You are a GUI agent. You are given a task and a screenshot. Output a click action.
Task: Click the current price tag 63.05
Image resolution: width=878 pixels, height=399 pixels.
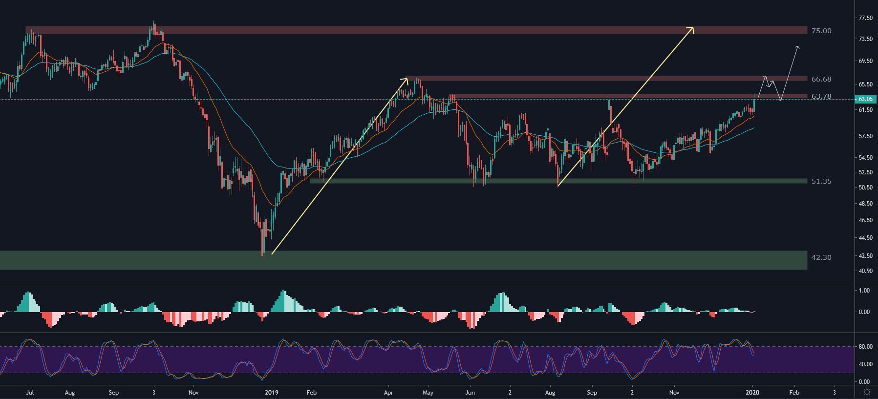(x=865, y=99)
